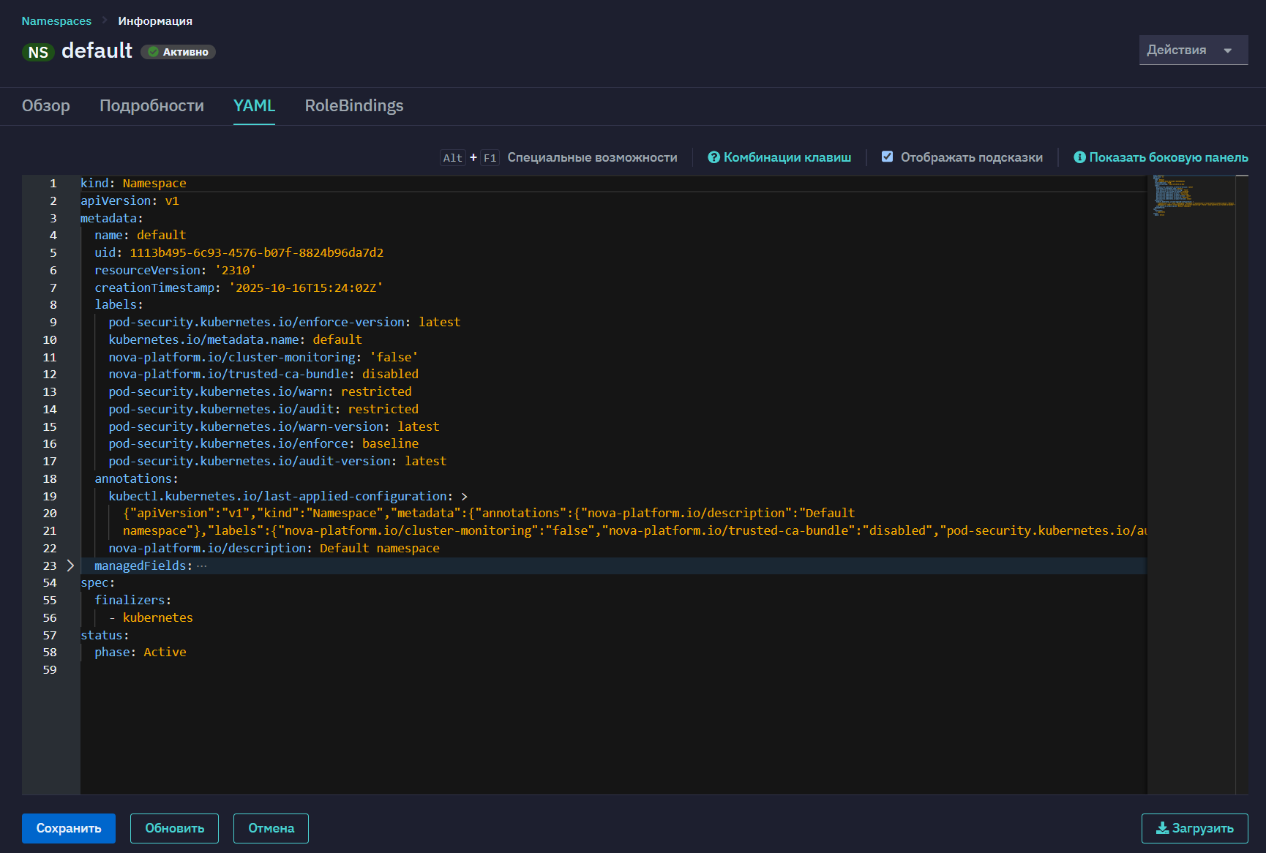Click the download icon in the Загрузить button
The width and height of the screenshot is (1266, 853).
click(1162, 828)
